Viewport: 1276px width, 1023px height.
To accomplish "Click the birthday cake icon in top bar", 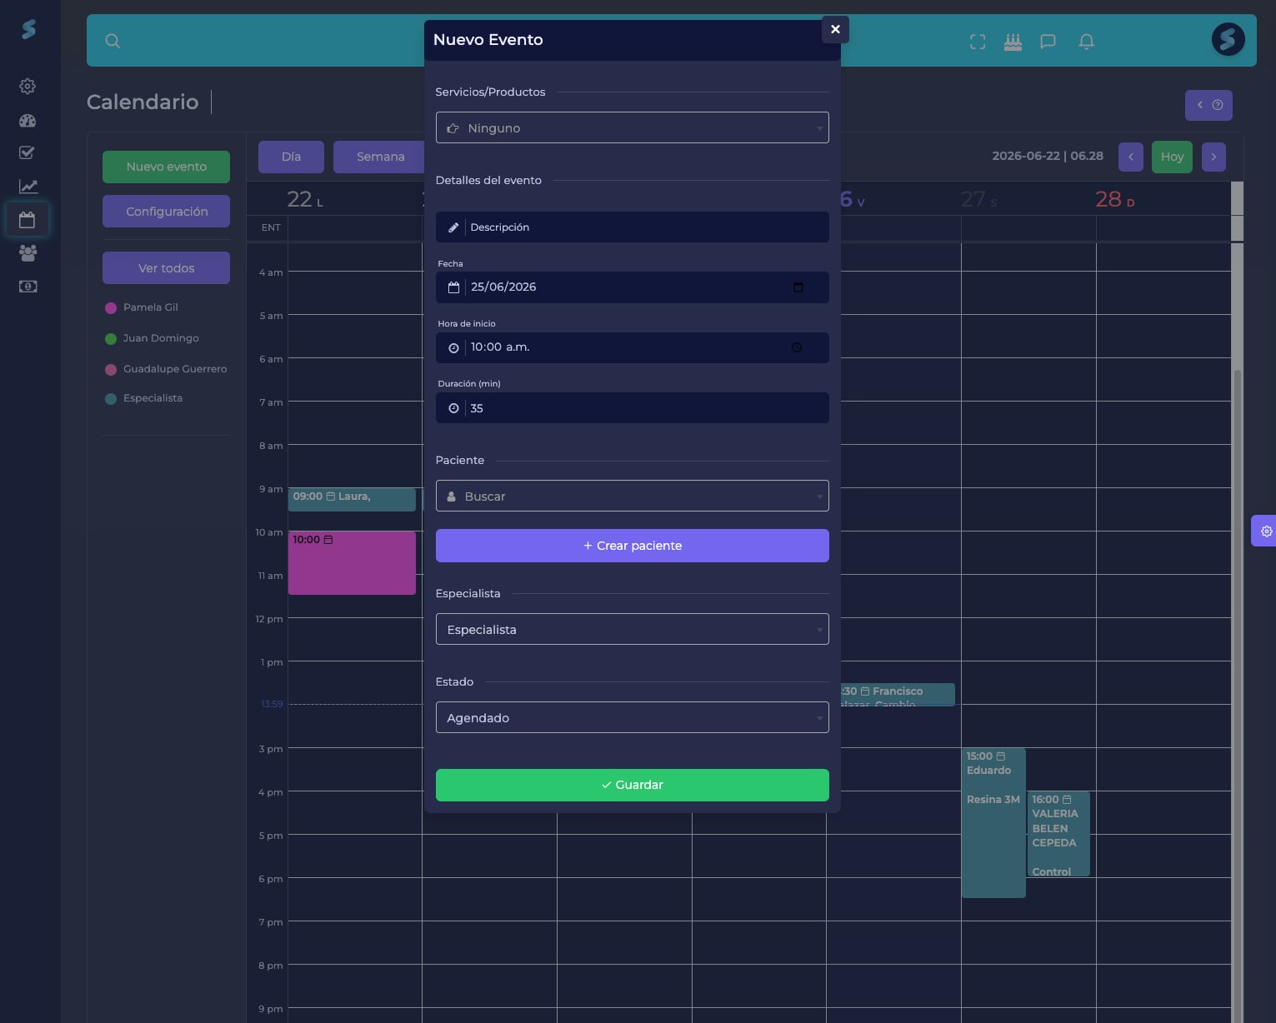I will click(x=1013, y=41).
